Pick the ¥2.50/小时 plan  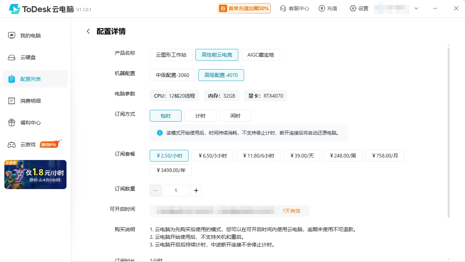click(x=169, y=156)
